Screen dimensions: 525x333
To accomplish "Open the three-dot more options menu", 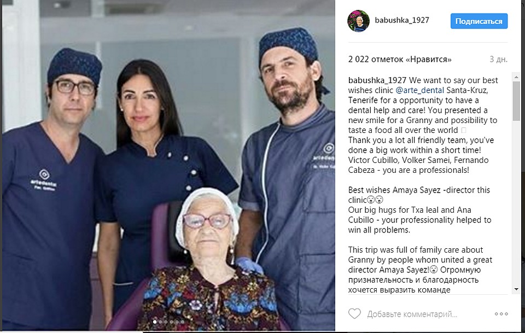I will click(x=501, y=314).
